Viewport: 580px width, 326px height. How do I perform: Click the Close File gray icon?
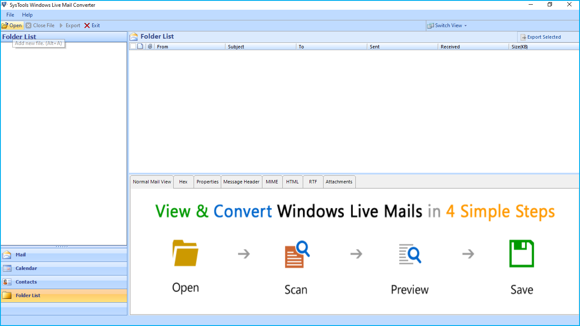pos(28,25)
